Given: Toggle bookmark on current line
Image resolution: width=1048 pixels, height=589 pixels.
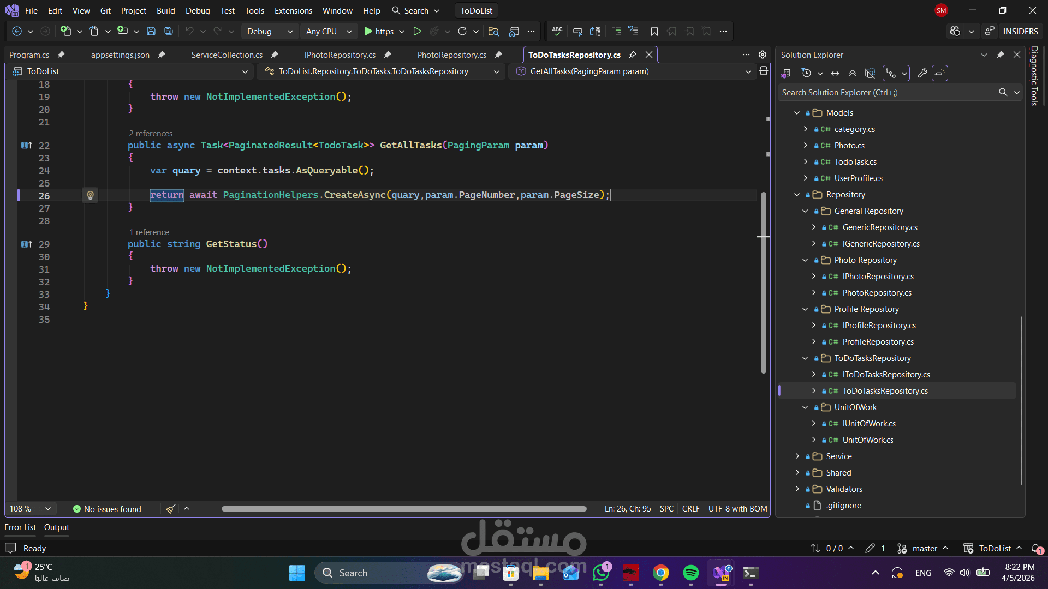Looking at the screenshot, I should pos(654,32).
